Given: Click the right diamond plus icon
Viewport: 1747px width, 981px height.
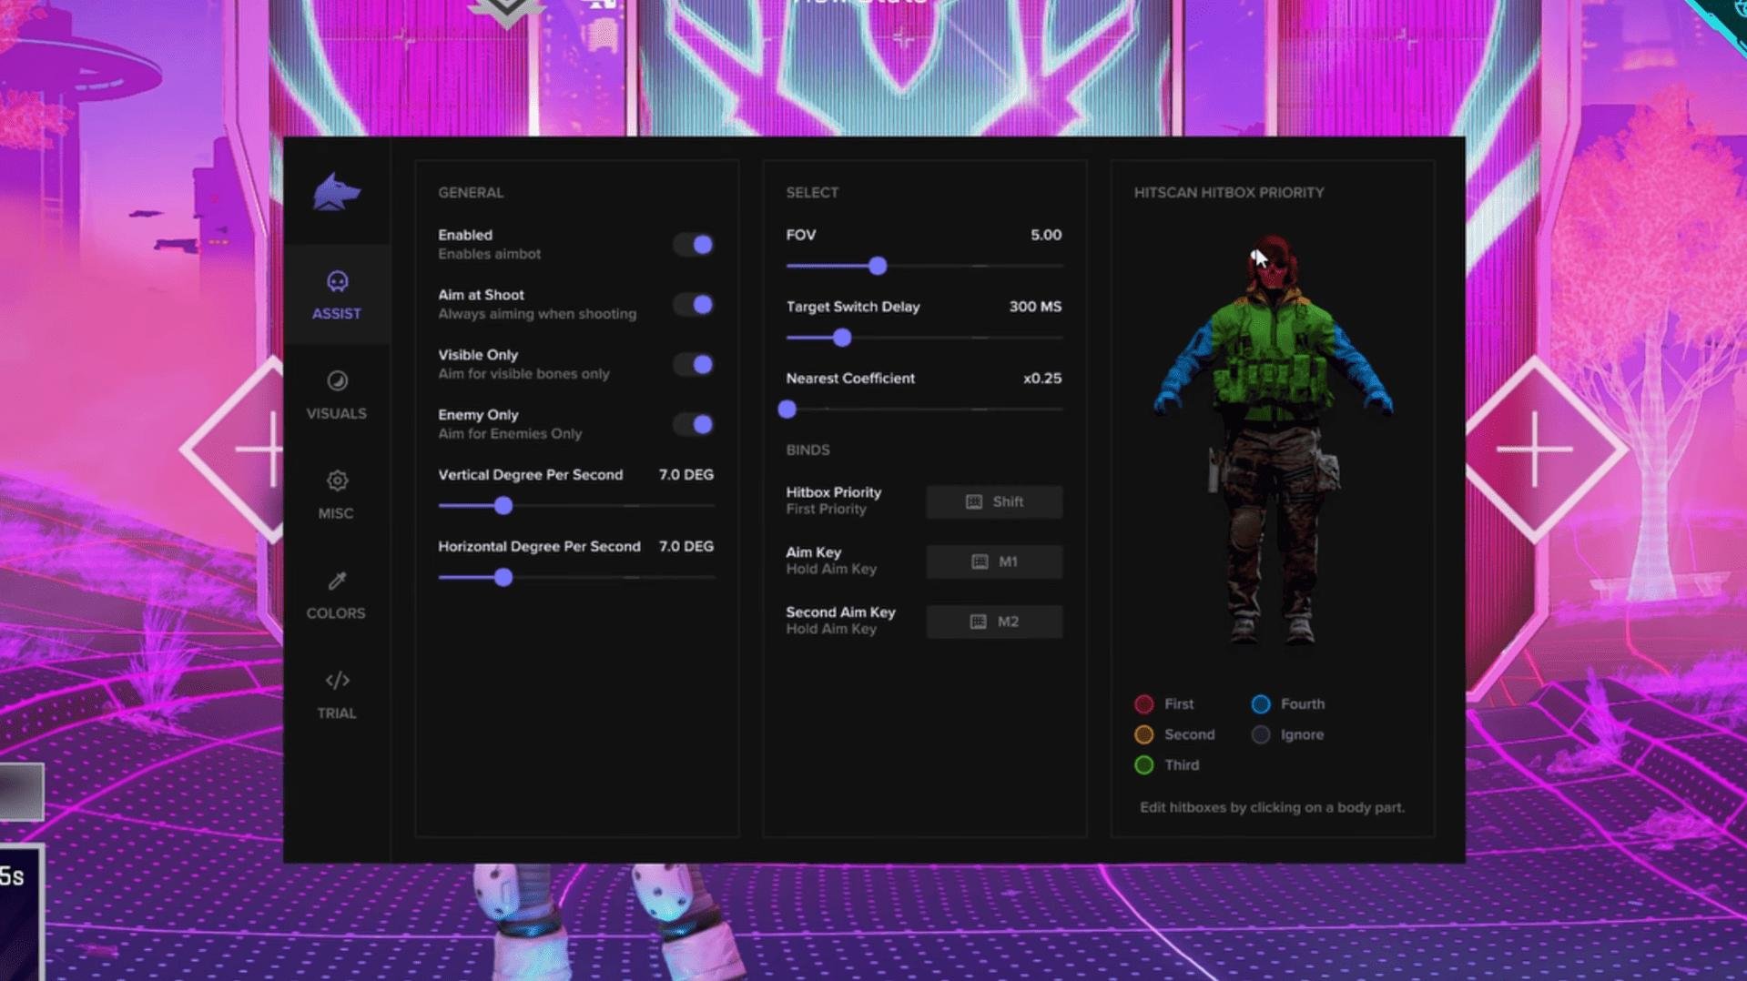Looking at the screenshot, I should 1535,449.
